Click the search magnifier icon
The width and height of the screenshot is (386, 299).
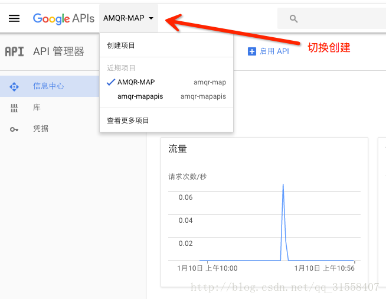tap(293, 18)
